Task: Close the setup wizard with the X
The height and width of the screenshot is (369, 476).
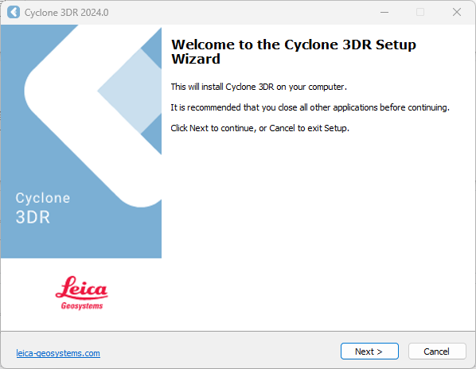Action: click(x=457, y=13)
